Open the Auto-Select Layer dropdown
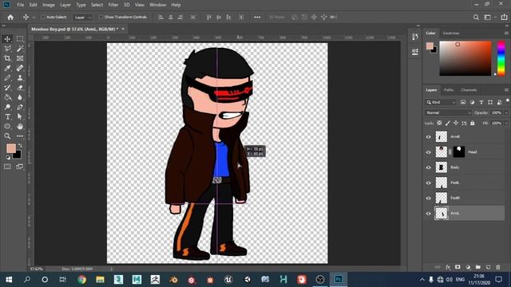This screenshot has width=511, height=287. point(83,18)
